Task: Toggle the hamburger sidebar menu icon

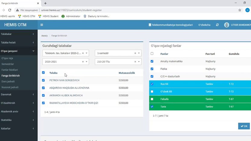Action: click(42, 25)
